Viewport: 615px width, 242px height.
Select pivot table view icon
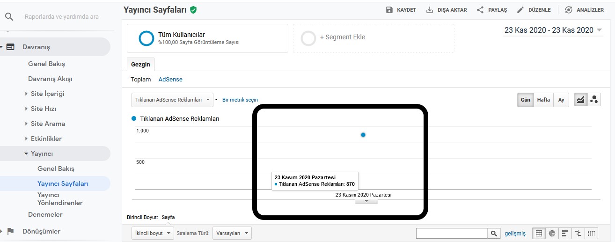(592, 233)
